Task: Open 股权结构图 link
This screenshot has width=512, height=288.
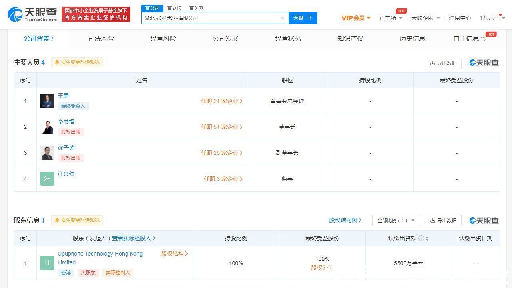Action: [x=345, y=220]
